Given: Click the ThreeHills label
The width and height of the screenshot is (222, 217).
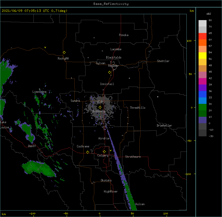Looking at the screenshot, I should pyautogui.click(x=138, y=108).
